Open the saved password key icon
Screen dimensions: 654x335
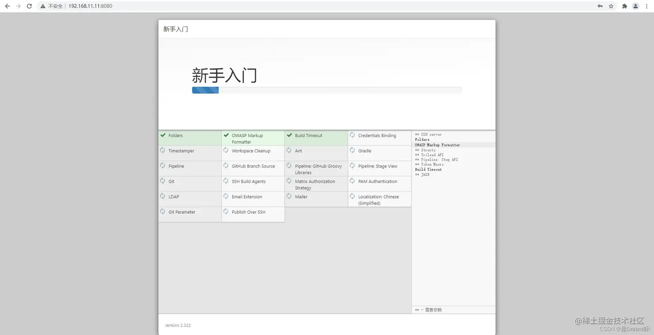(600, 6)
